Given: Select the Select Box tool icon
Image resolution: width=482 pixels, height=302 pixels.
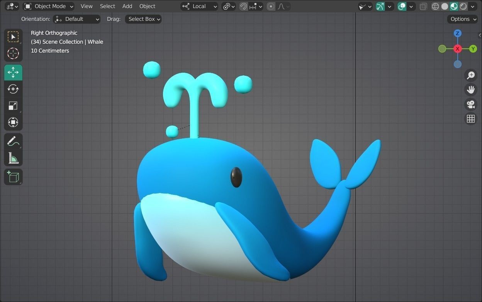Looking at the screenshot, I should pyautogui.click(x=13, y=37).
